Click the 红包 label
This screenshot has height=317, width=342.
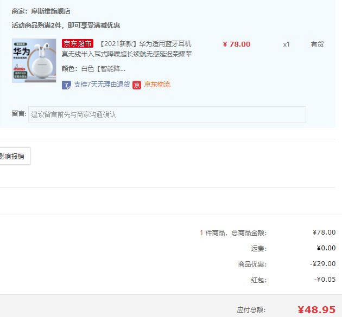point(259,280)
